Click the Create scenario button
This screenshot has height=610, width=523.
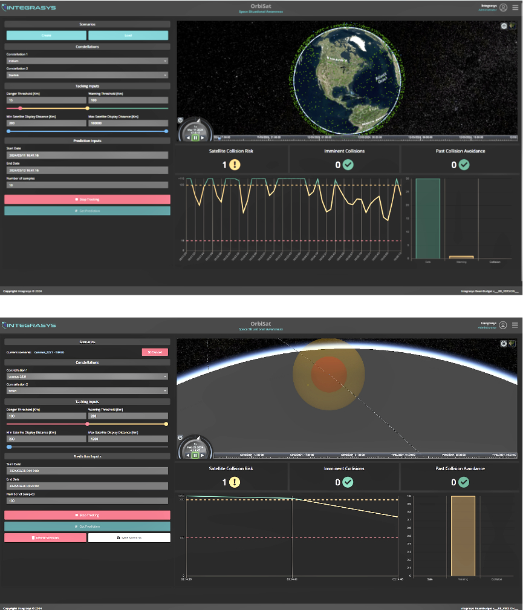tap(46, 36)
